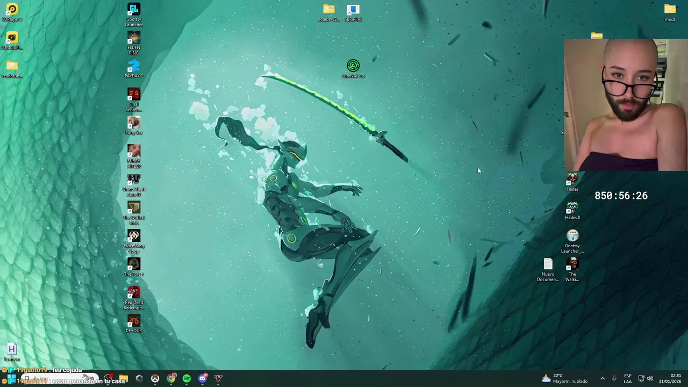The height and width of the screenshot is (387, 688).
Task: Open the clock and date 02:51
Action: coord(670,378)
